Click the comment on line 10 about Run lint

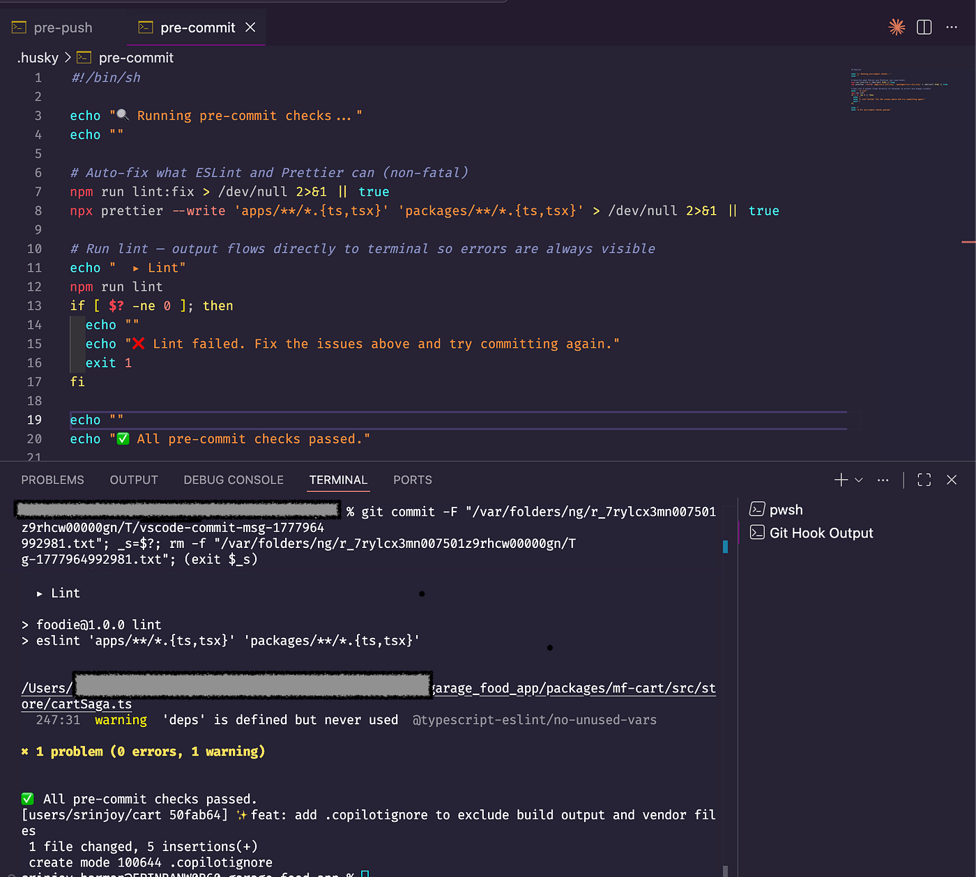pos(363,249)
